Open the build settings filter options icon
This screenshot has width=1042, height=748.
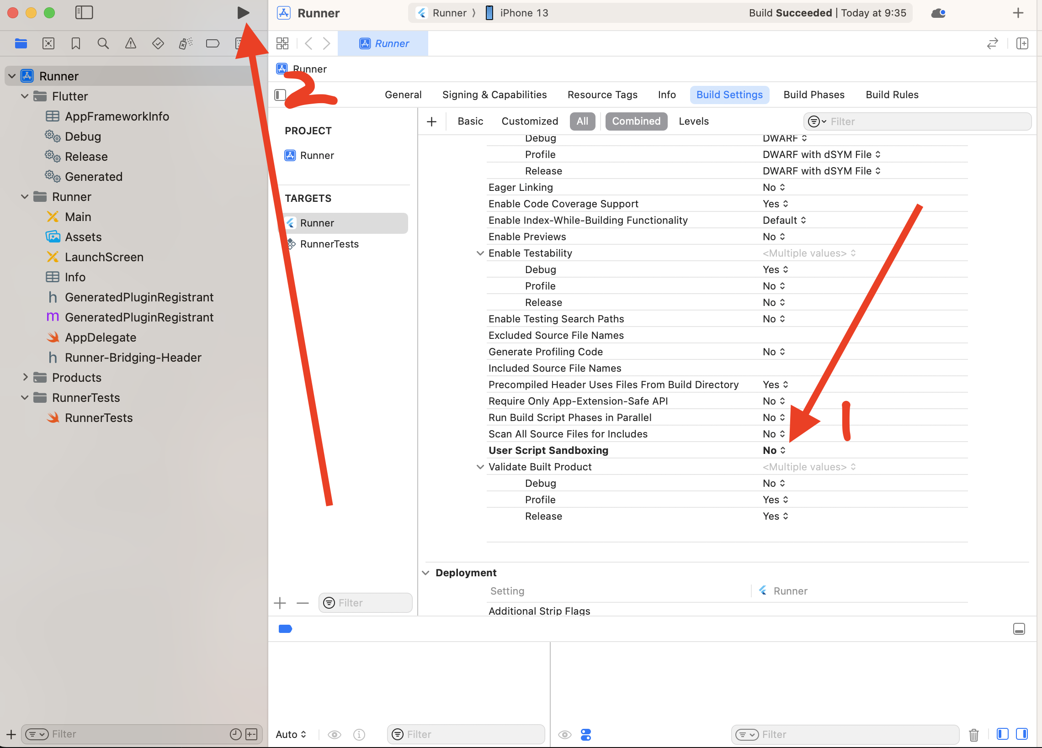click(817, 121)
